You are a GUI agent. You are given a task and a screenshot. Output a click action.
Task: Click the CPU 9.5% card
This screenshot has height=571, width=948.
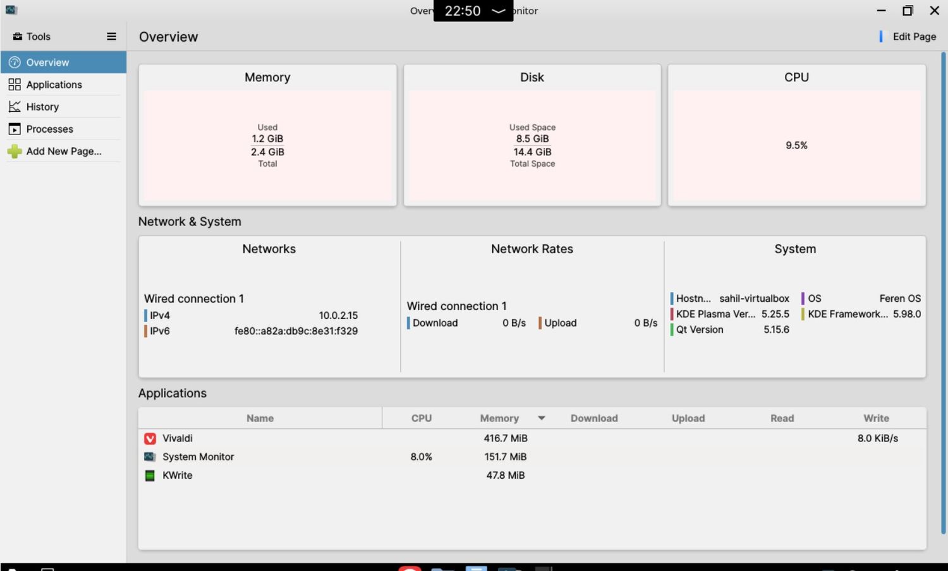tap(796, 135)
